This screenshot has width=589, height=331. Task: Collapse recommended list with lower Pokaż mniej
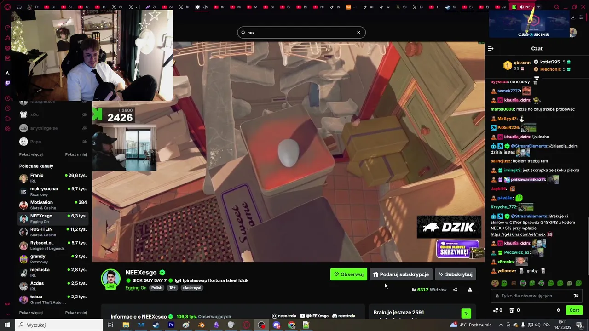pos(76,313)
